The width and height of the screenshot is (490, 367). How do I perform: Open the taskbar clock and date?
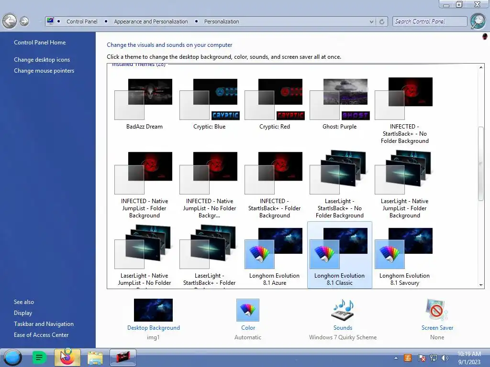click(x=469, y=358)
